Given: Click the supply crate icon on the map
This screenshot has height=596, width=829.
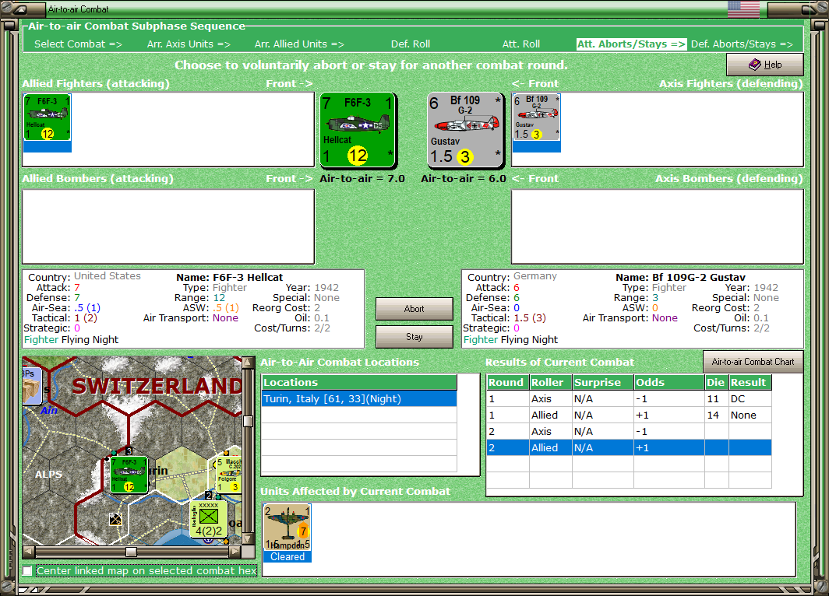Looking at the screenshot, I should [31, 385].
